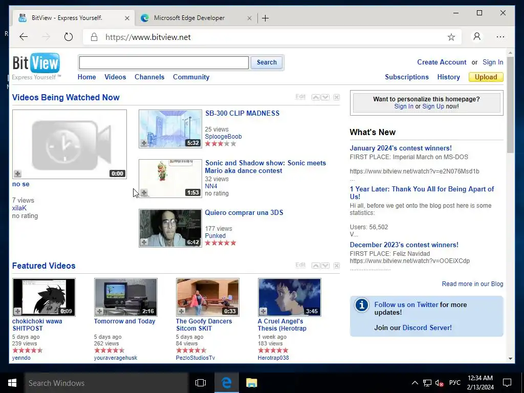This screenshot has height=393, width=524.
Task: Go back with the browser back arrow
Action: pos(24,37)
